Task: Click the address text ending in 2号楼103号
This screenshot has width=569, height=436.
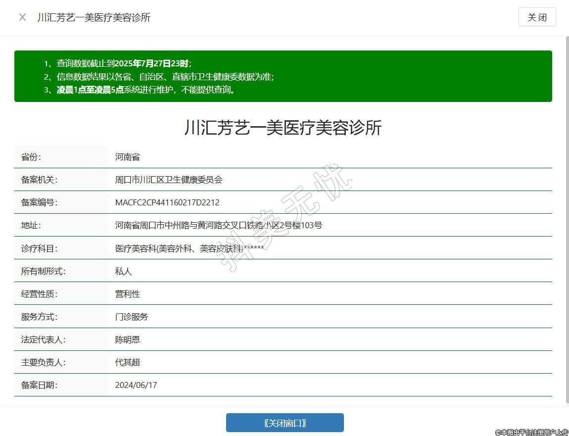Action: pos(218,225)
